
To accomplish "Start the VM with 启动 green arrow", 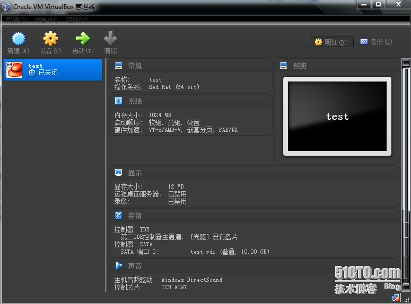I will [x=83, y=39].
